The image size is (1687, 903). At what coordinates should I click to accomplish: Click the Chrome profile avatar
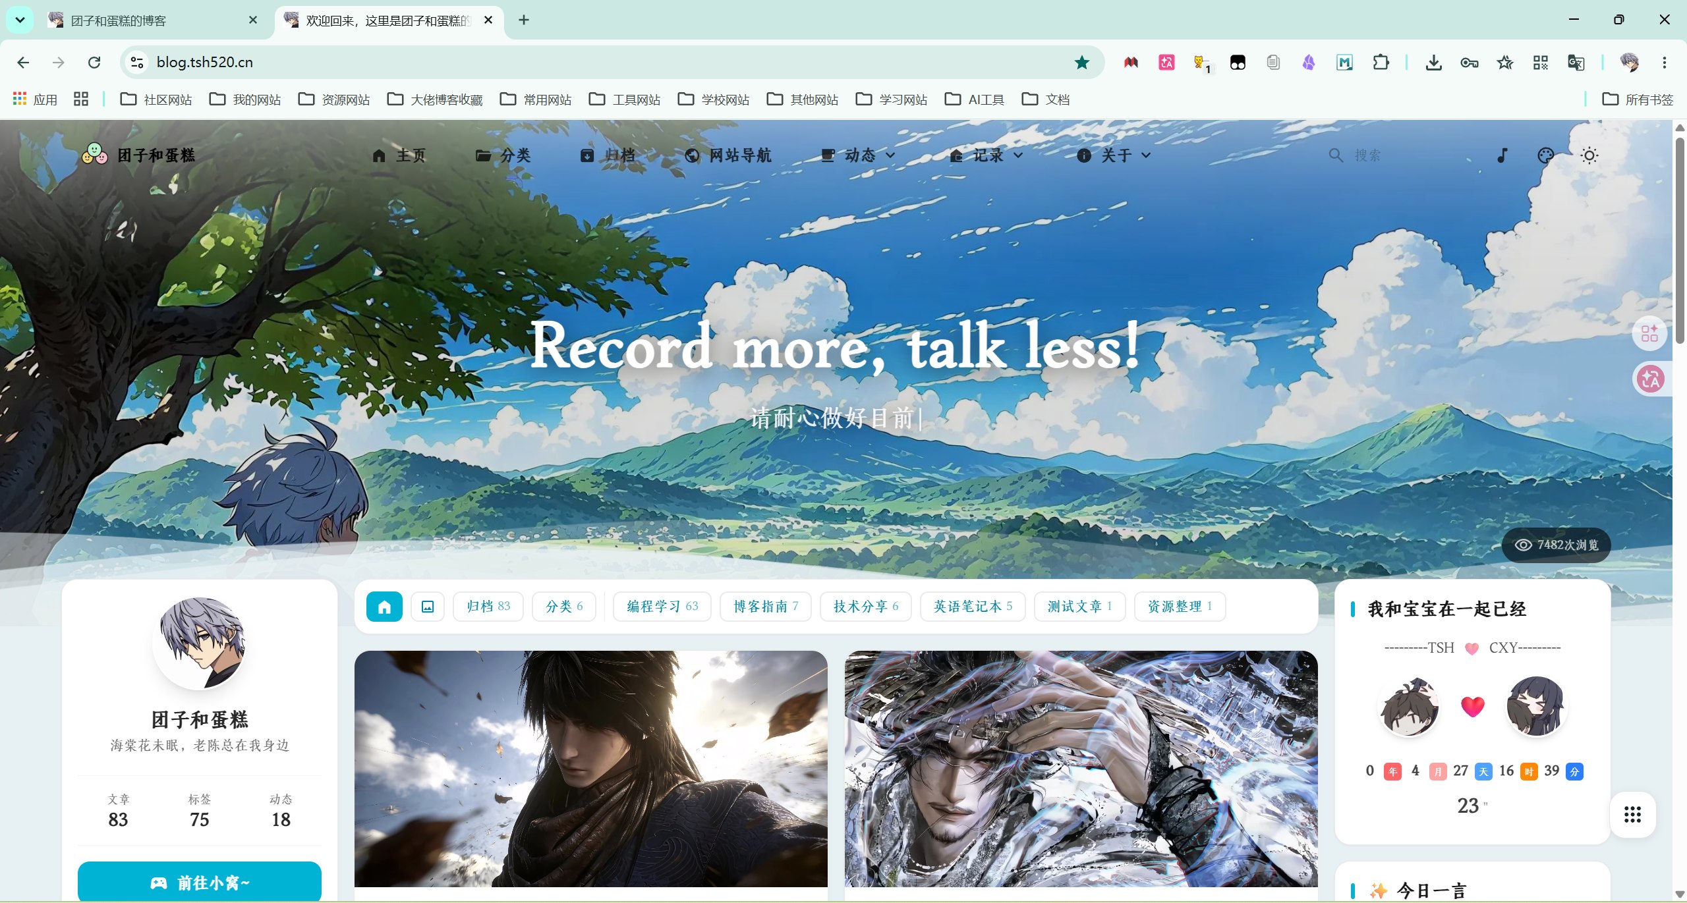pos(1629,63)
